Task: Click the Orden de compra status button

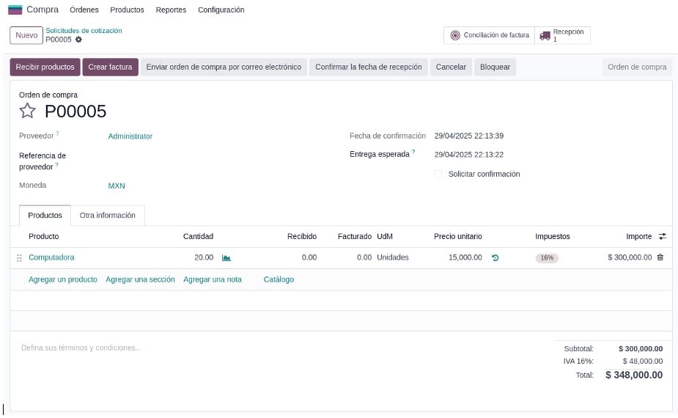Action: click(x=638, y=67)
